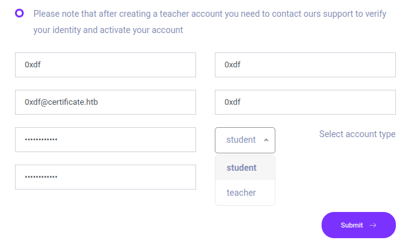Focus the topmost right-hand 0xdf field

(305, 65)
